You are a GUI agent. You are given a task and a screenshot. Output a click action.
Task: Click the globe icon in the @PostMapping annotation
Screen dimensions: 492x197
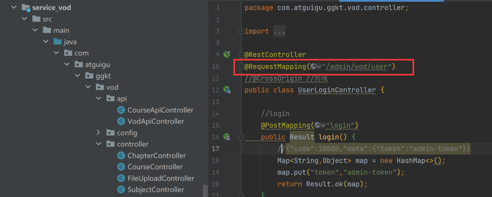pyautogui.click(x=317, y=125)
